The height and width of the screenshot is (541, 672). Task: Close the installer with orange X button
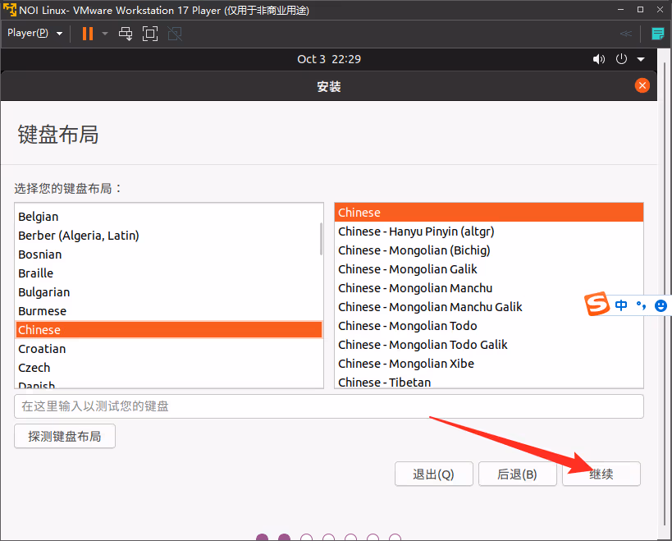tap(642, 86)
